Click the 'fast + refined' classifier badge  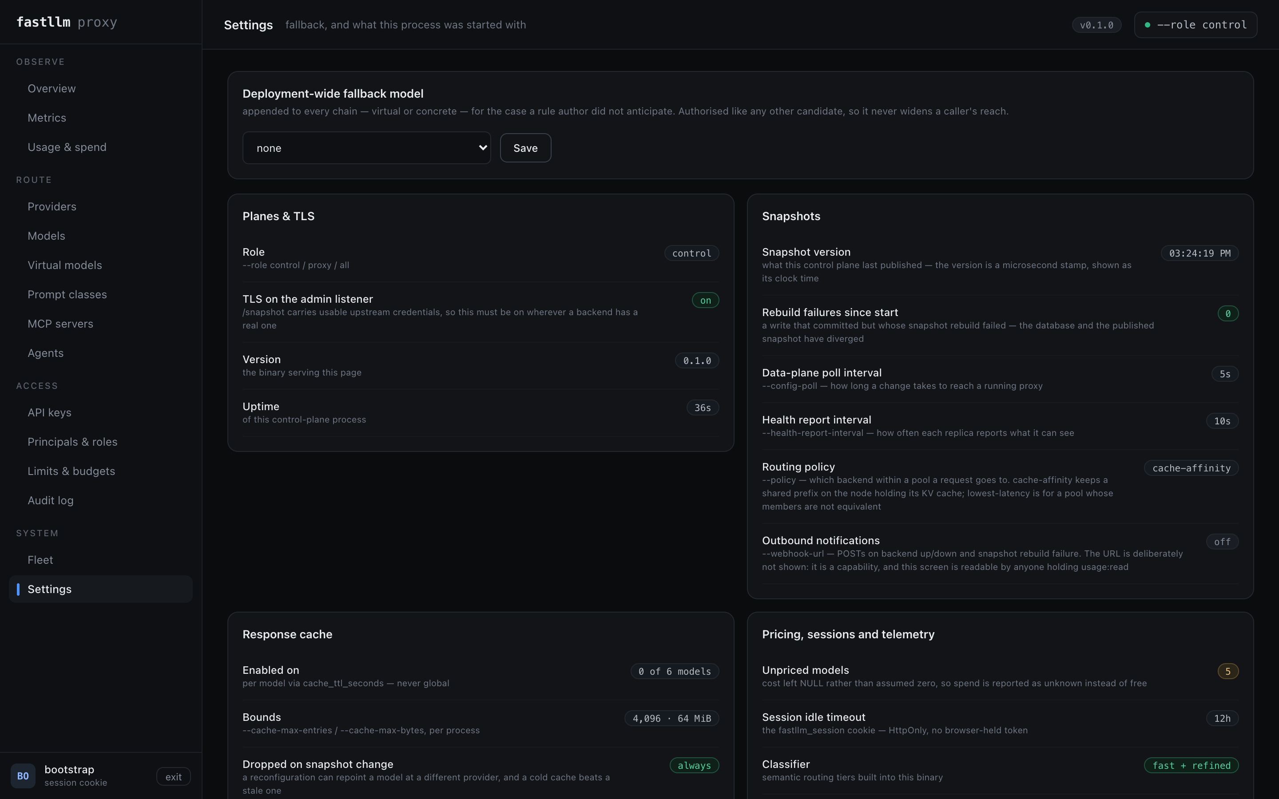pos(1191,765)
